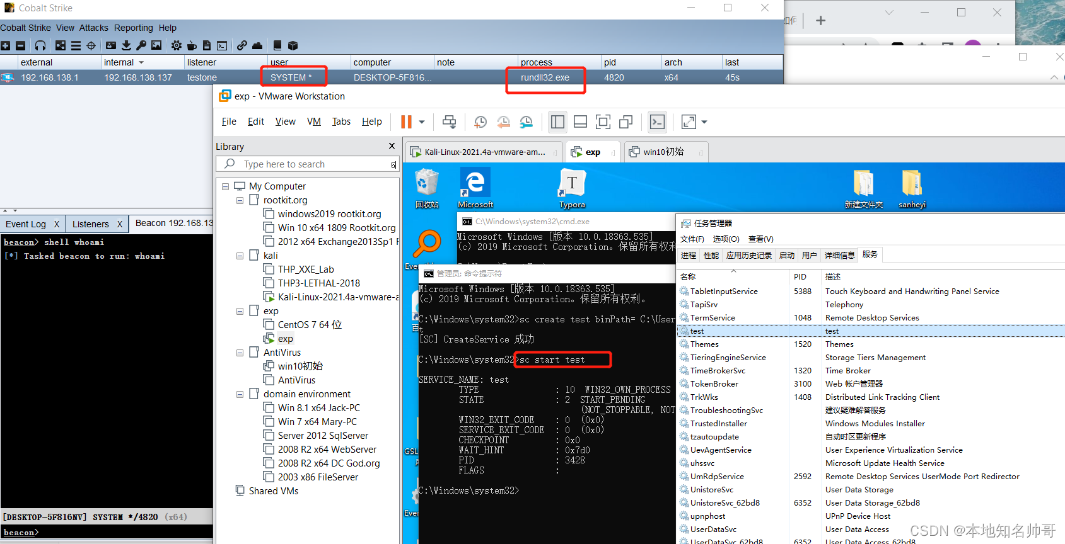Collapse the rootkit.org folder node
The height and width of the screenshot is (544, 1065).
point(240,200)
